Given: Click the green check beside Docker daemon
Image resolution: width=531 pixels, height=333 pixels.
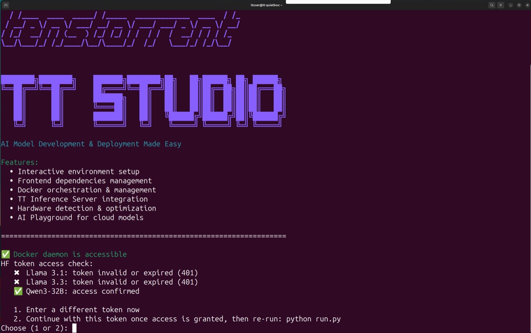Looking at the screenshot, I should (x=5, y=254).
